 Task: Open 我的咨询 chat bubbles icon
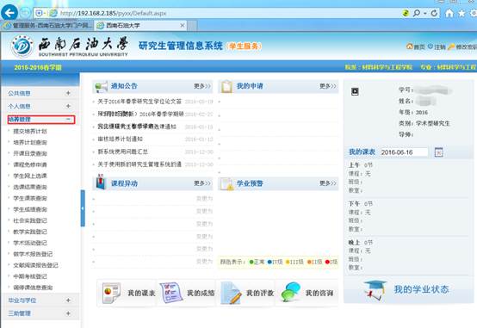[x=291, y=292]
